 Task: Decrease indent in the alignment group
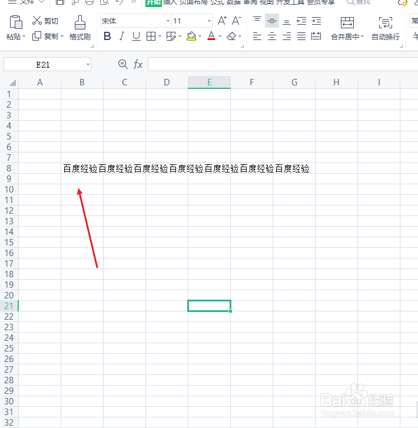coord(301,21)
